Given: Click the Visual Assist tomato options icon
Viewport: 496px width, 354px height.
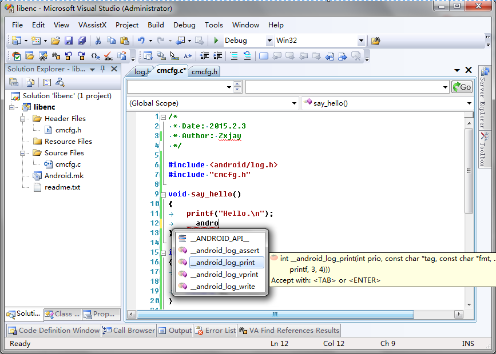Looking at the screenshot, I should point(16,56).
